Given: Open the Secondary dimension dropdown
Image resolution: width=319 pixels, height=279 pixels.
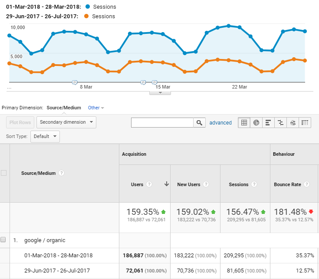Looking at the screenshot, I should [66, 122].
